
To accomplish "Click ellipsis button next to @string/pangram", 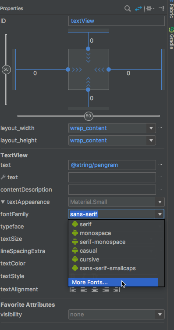I will (160, 165).
